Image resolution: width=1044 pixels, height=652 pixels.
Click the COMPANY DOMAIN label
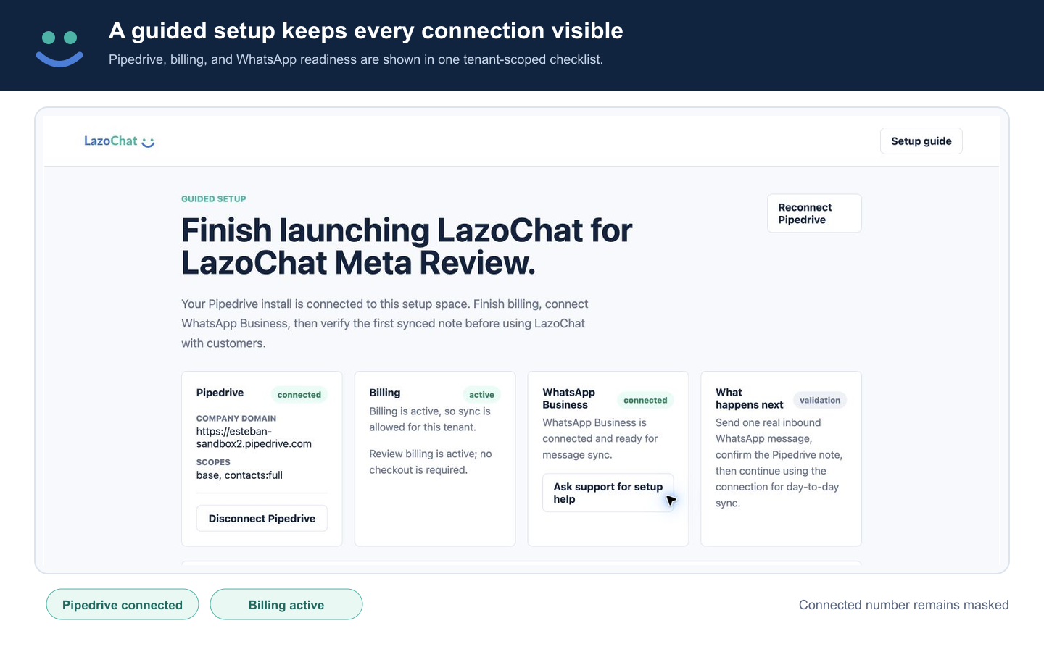point(236,419)
